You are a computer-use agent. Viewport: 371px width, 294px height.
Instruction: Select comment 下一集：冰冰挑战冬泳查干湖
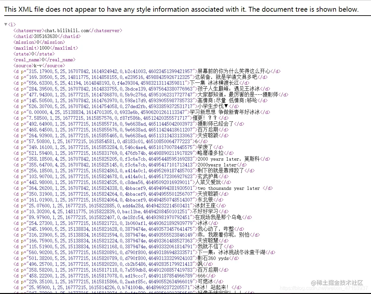pos(231,252)
